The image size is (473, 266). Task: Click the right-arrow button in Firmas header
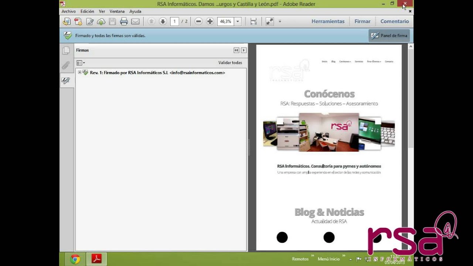tap(244, 50)
